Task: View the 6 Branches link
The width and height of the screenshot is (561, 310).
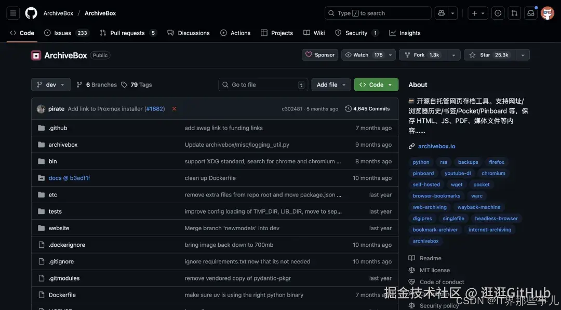Action: point(97,84)
